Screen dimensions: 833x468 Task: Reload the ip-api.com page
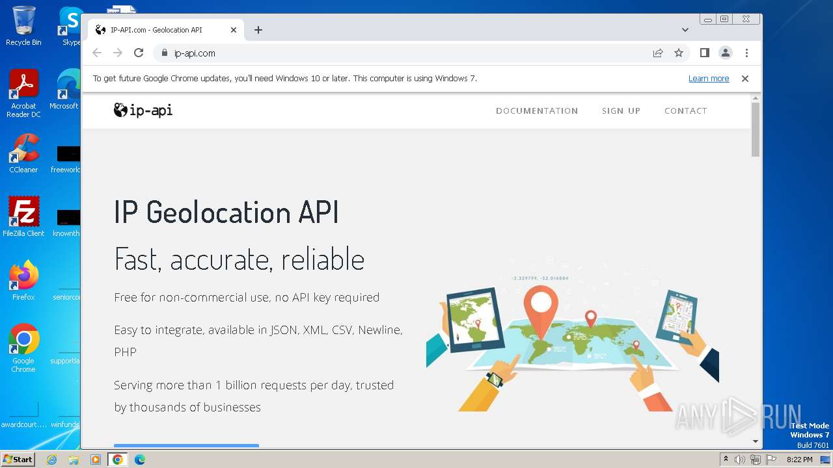(139, 53)
